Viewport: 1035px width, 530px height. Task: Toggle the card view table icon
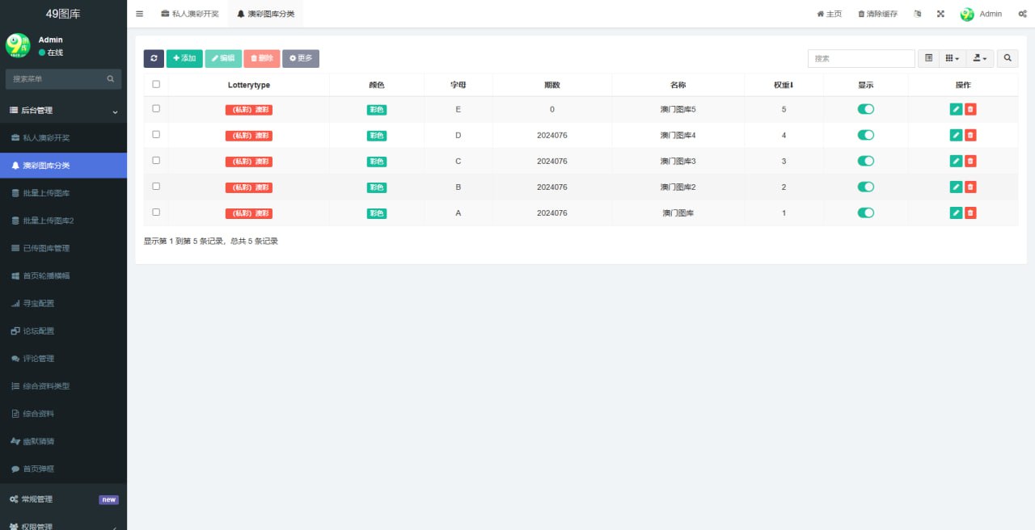click(x=928, y=58)
